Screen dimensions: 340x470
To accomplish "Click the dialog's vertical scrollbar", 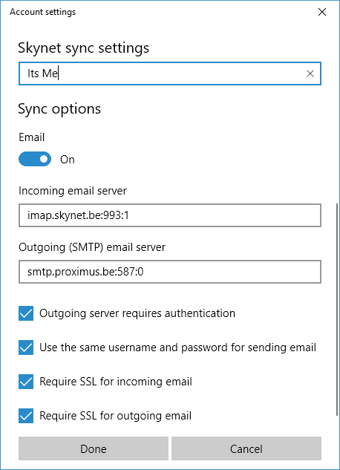I will [x=336, y=310].
